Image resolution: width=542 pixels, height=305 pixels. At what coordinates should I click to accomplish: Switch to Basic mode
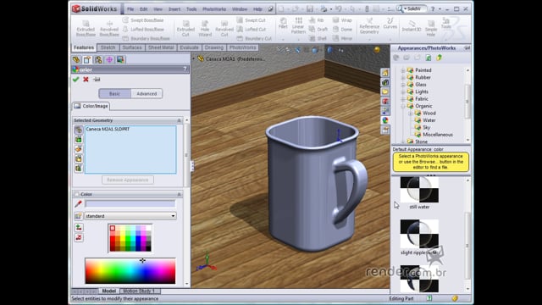115,94
